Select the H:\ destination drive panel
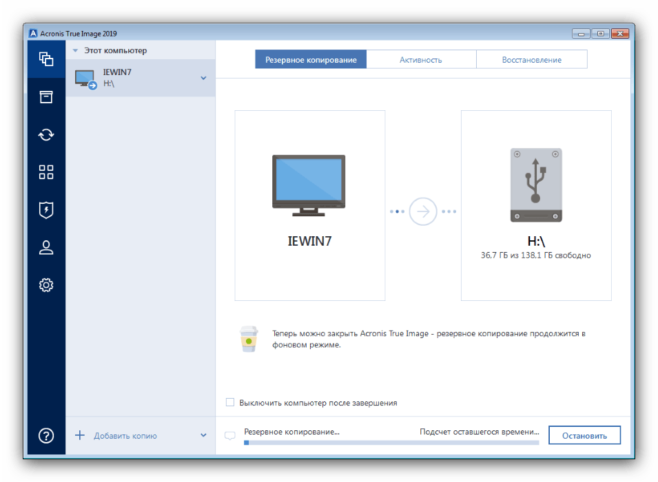This screenshot has width=658, height=482. pos(536,205)
